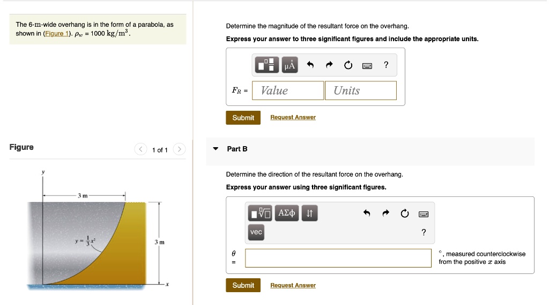
Task: Open help for the FR answer box
Action: point(386,65)
